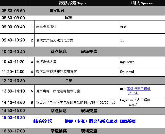
Task: Click the Agilent speaker name
Action: (x=127, y=62)
